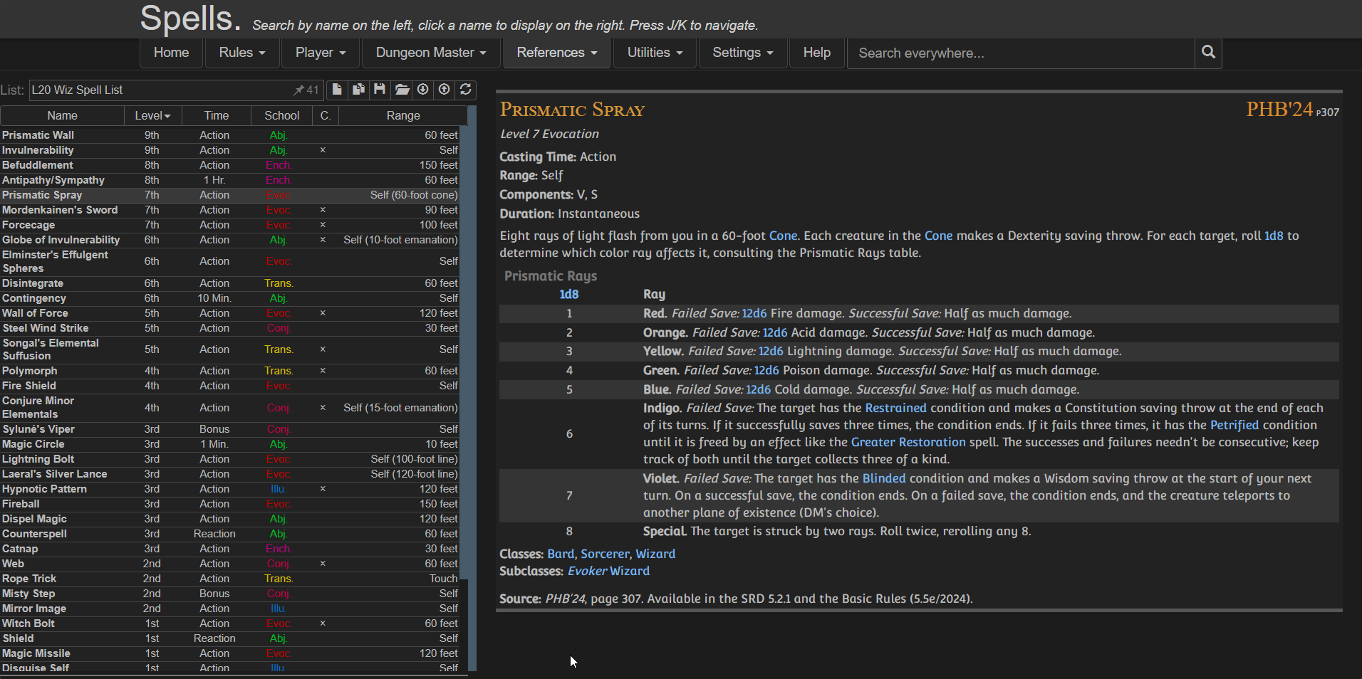The image size is (1362, 679).
Task: Sort the list by Time column
Action: pos(217,115)
